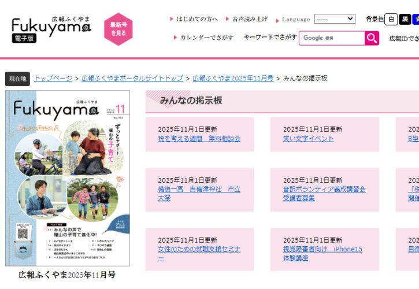Open 女性のための就職支援セミナー link
This screenshot has width=419, height=289.
[199, 253]
